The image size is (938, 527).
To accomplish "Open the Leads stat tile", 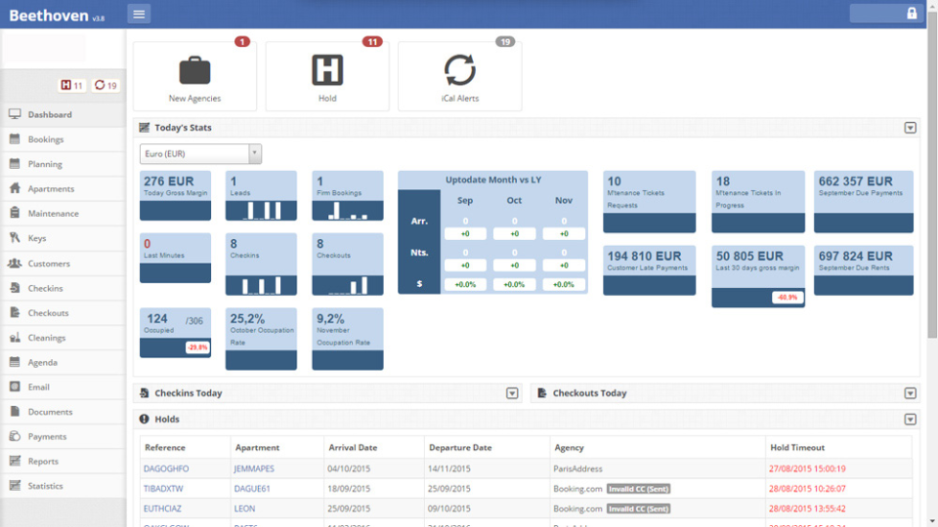I will (261, 195).
